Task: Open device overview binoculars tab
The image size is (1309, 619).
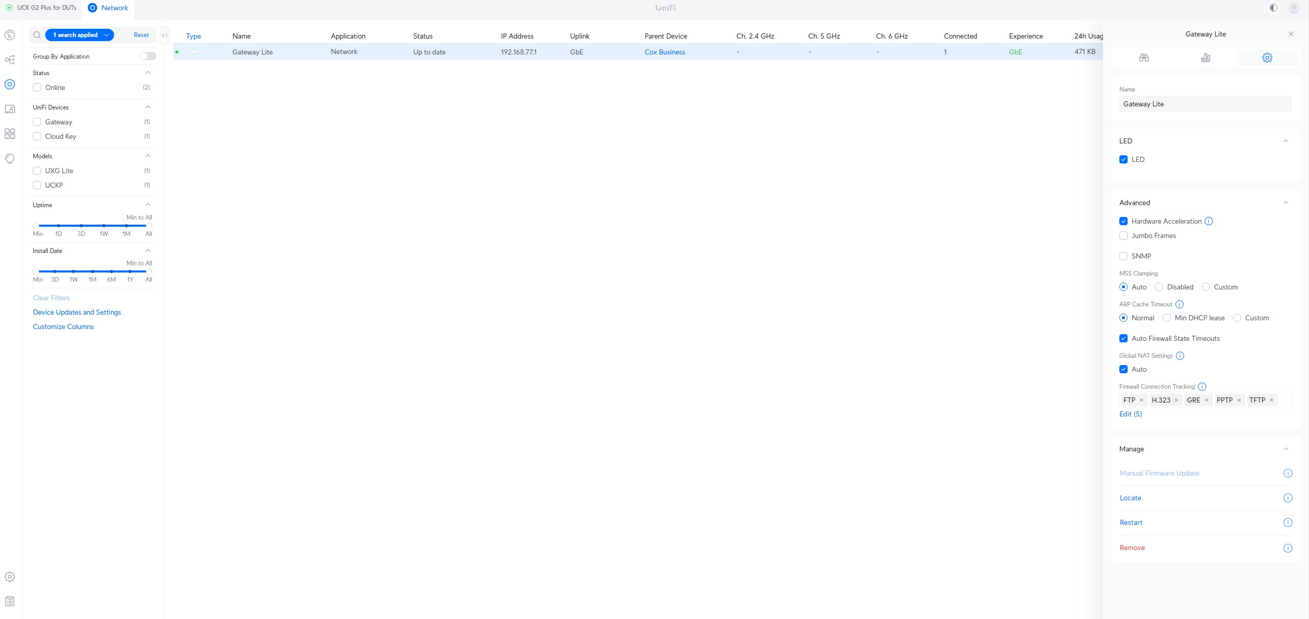Action: tap(1144, 58)
